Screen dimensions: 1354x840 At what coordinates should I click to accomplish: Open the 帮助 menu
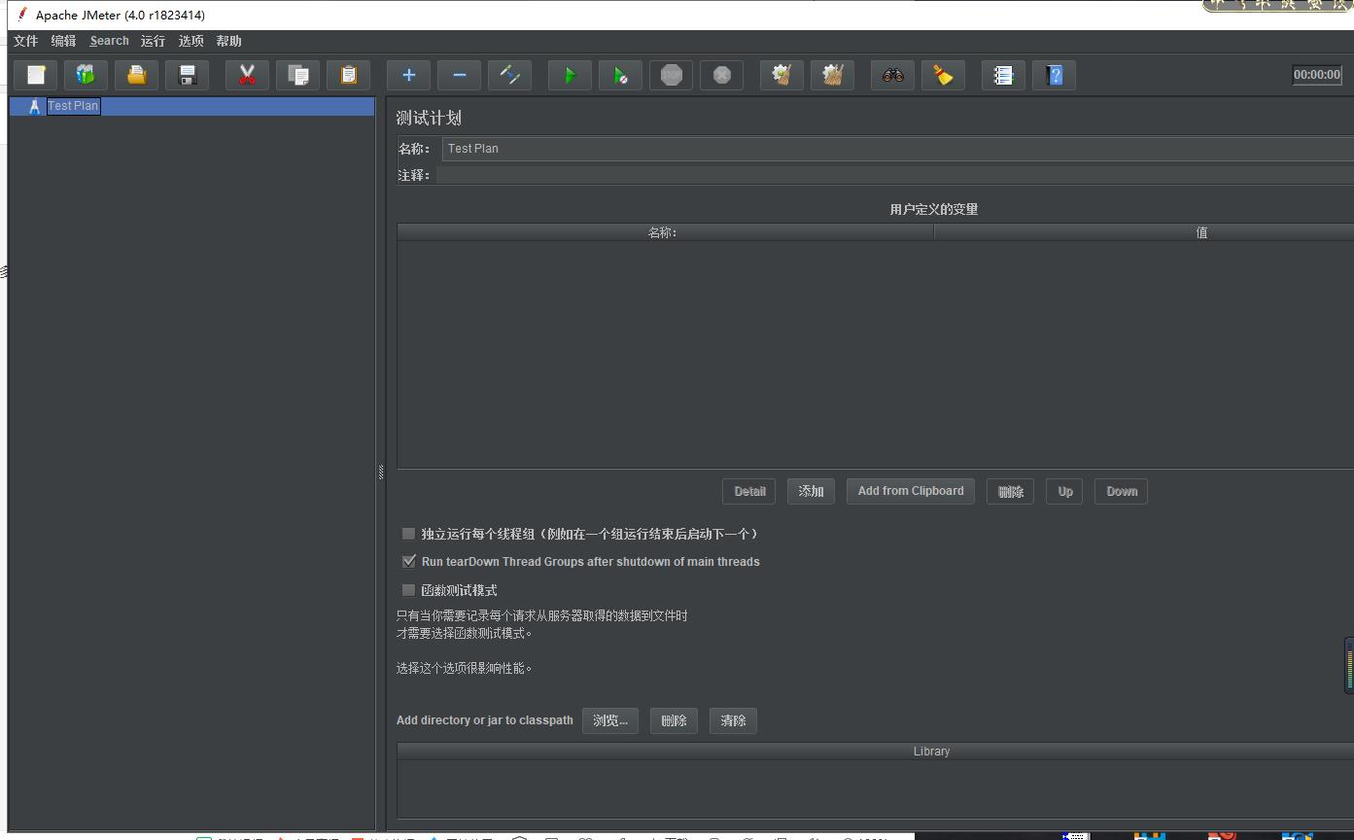coord(228,41)
